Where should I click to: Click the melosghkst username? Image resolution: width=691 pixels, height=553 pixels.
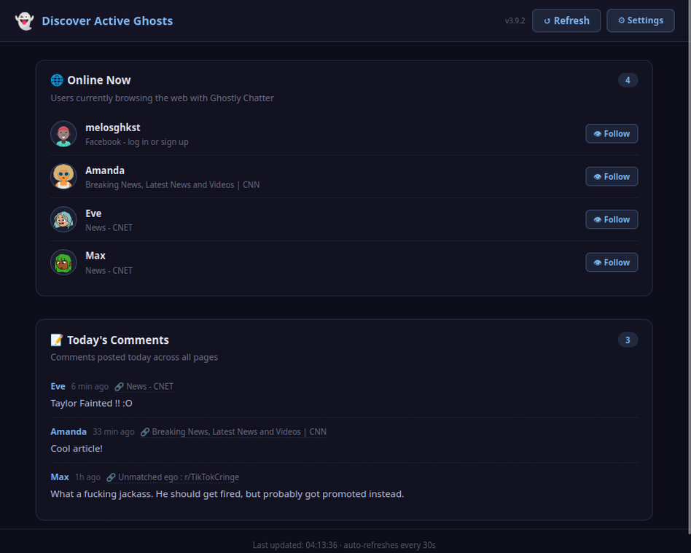point(113,128)
